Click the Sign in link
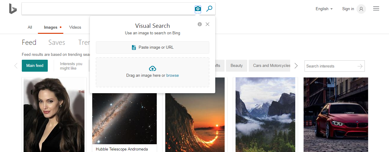The width and height of the screenshot is (389, 152). (x=348, y=9)
